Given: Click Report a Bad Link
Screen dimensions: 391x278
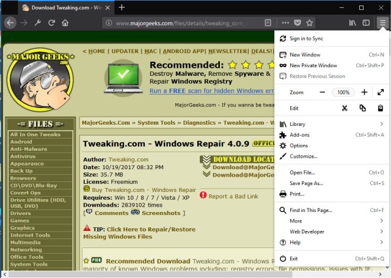Looking at the screenshot, I should 233,197.
